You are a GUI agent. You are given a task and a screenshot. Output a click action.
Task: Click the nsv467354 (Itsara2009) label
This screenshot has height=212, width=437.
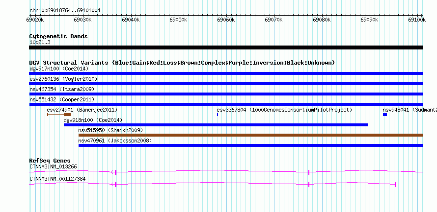pyautogui.click(x=62, y=89)
